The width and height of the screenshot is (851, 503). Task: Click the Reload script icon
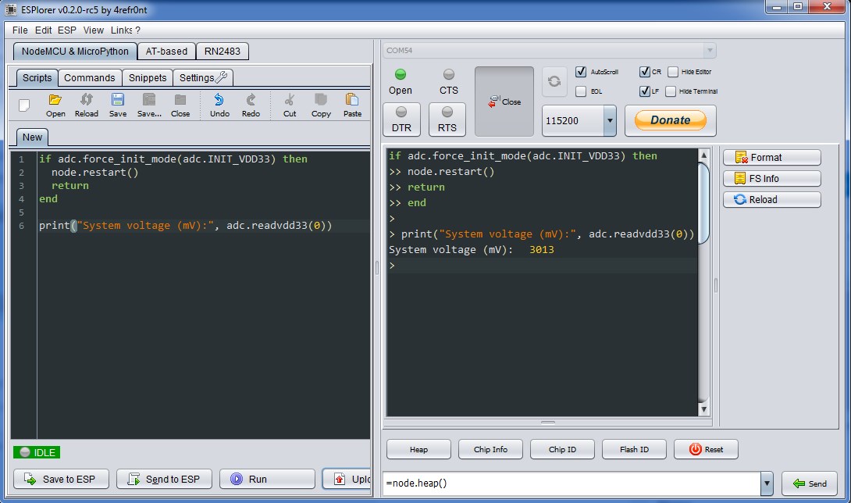click(87, 100)
